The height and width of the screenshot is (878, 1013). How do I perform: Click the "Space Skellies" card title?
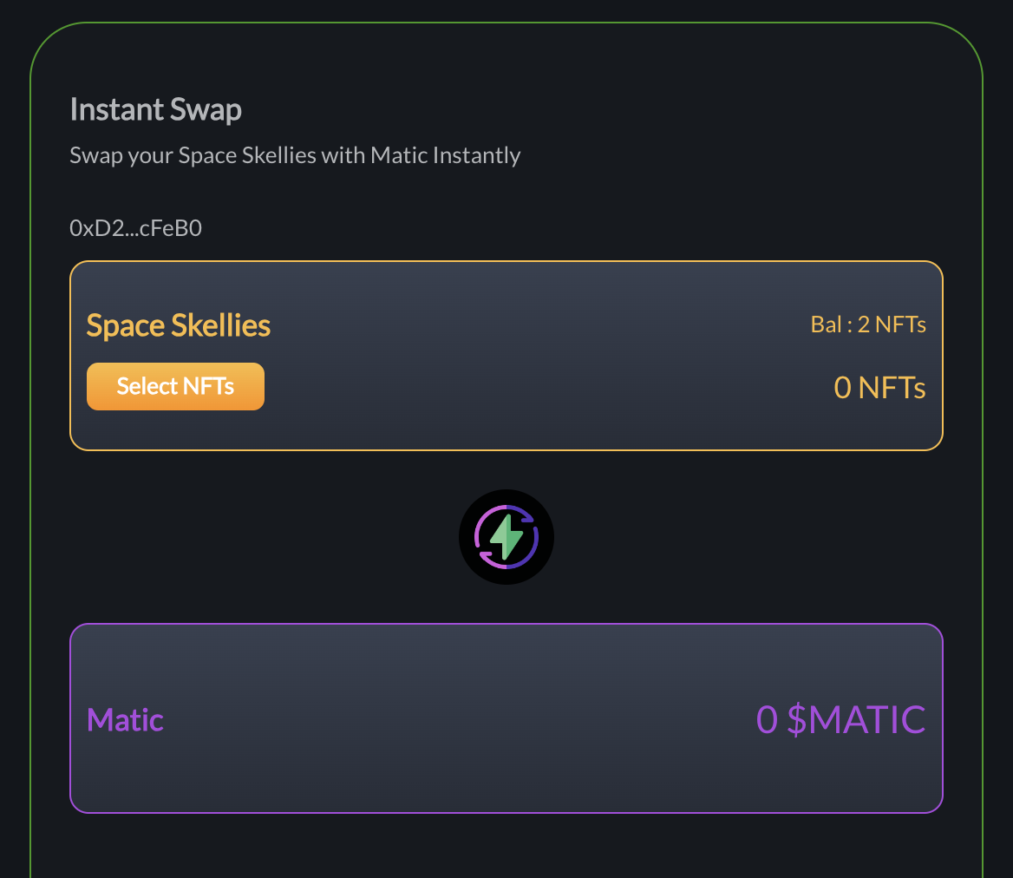179,325
